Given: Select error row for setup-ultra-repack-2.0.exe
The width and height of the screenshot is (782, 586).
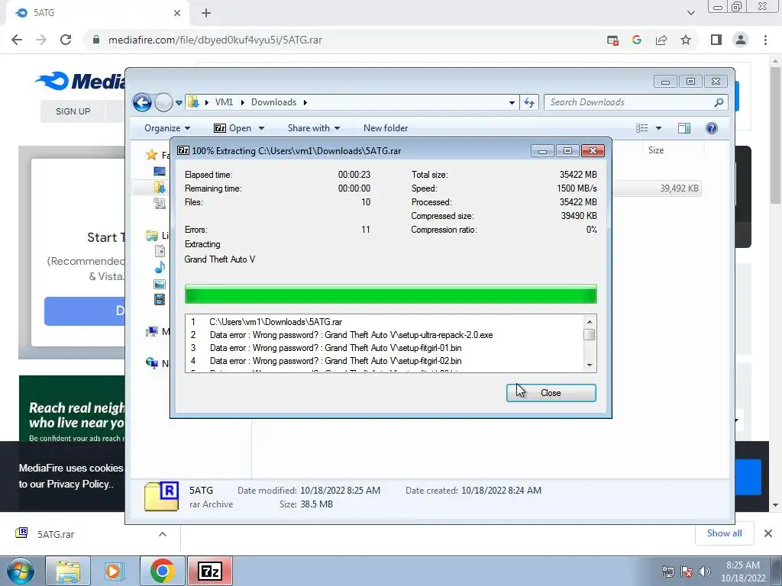Looking at the screenshot, I should 384,335.
